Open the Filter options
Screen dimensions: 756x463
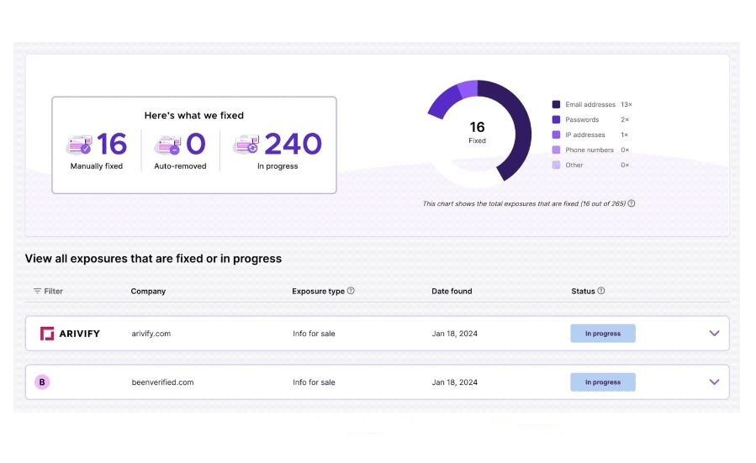tap(48, 292)
